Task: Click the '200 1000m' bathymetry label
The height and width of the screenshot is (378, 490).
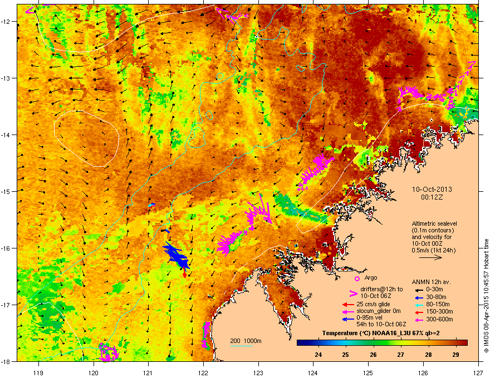Action: click(x=246, y=341)
